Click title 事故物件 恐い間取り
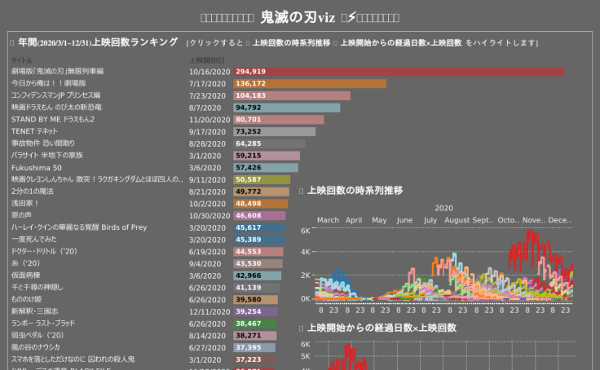The image size is (600, 370). point(43,143)
